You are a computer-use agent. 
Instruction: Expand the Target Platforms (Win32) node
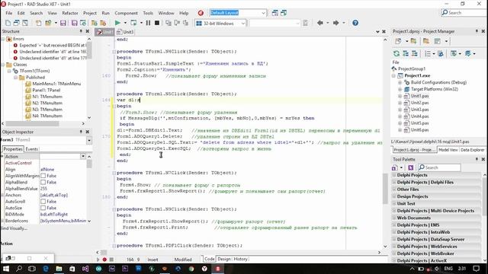400,90
